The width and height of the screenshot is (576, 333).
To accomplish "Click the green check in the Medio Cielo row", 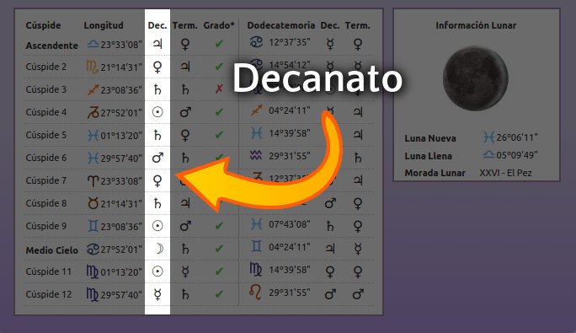I will (219, 249).
